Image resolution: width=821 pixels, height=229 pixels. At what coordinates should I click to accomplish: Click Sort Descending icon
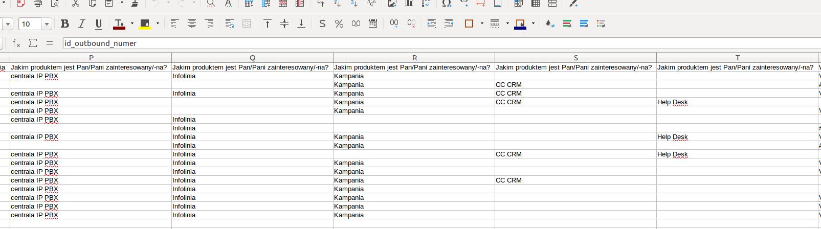[354, 4]
